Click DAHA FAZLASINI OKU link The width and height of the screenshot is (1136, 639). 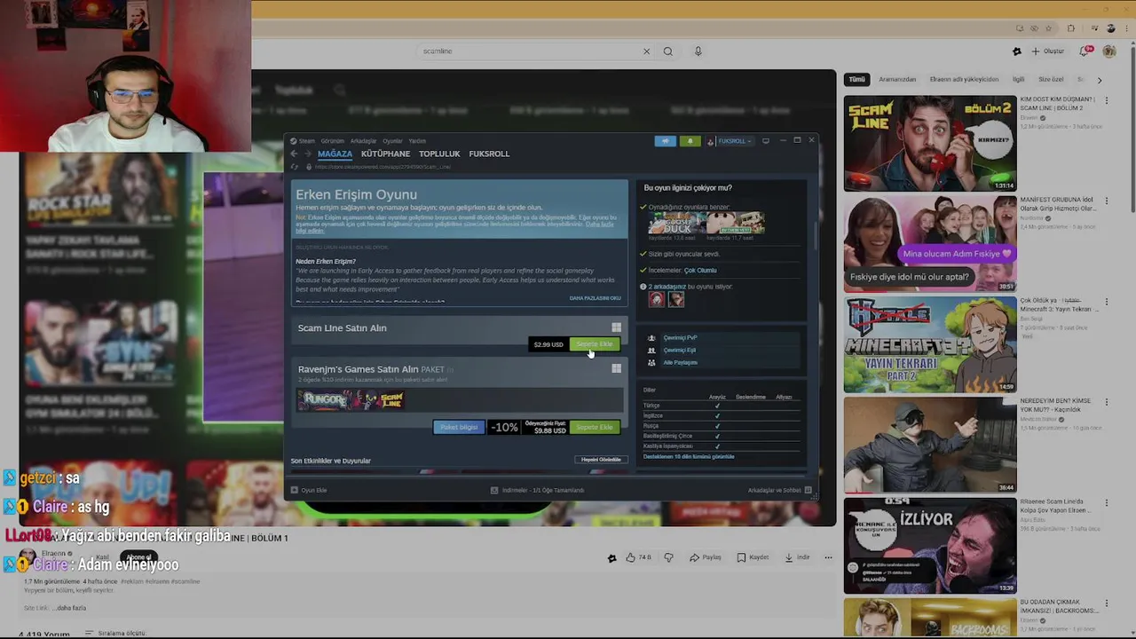pyautogui.click(x=595, y=298)
